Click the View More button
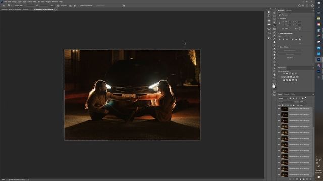This screenshot has width=323, height=181. (x=290, y=58)
